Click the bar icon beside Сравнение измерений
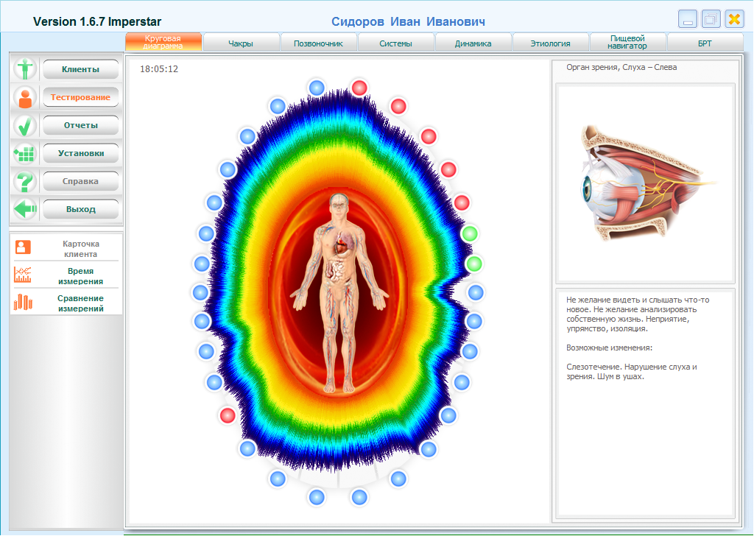The height and width of the screenshot is (536, 754). click(23, 302)
